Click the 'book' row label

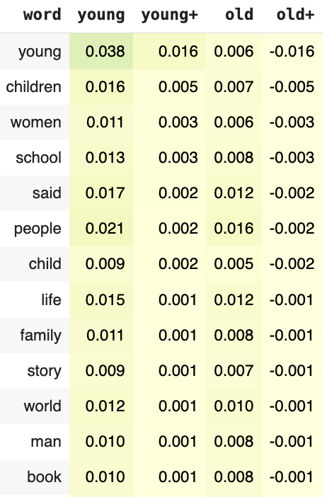(x=44, y=477)
